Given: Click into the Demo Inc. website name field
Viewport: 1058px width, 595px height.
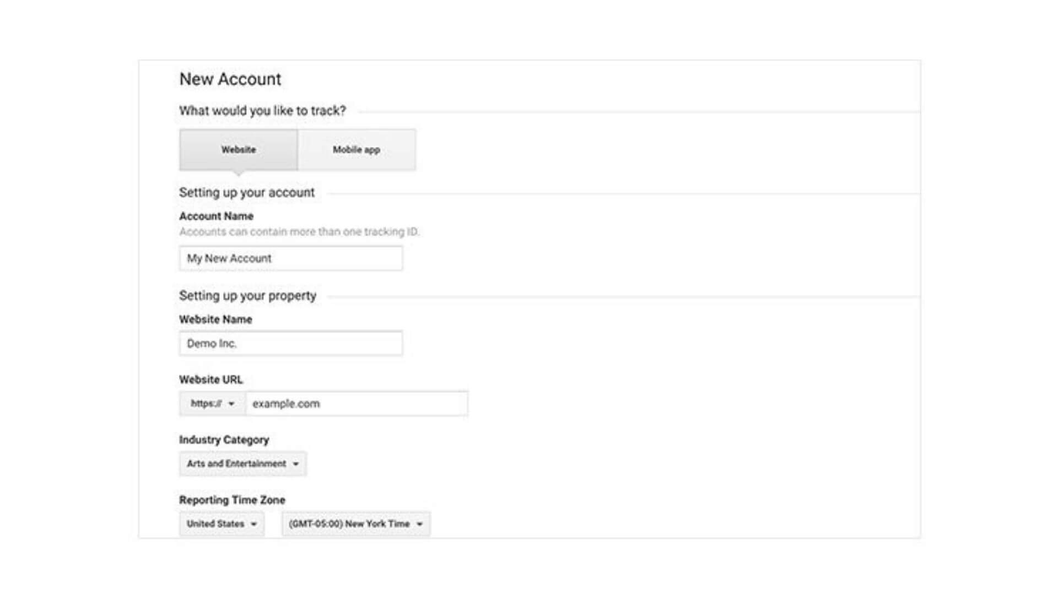Looking at the screenshot, I should click(x=291, y=344).
